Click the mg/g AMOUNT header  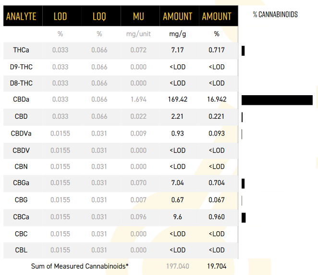click(x=178, y=16)
